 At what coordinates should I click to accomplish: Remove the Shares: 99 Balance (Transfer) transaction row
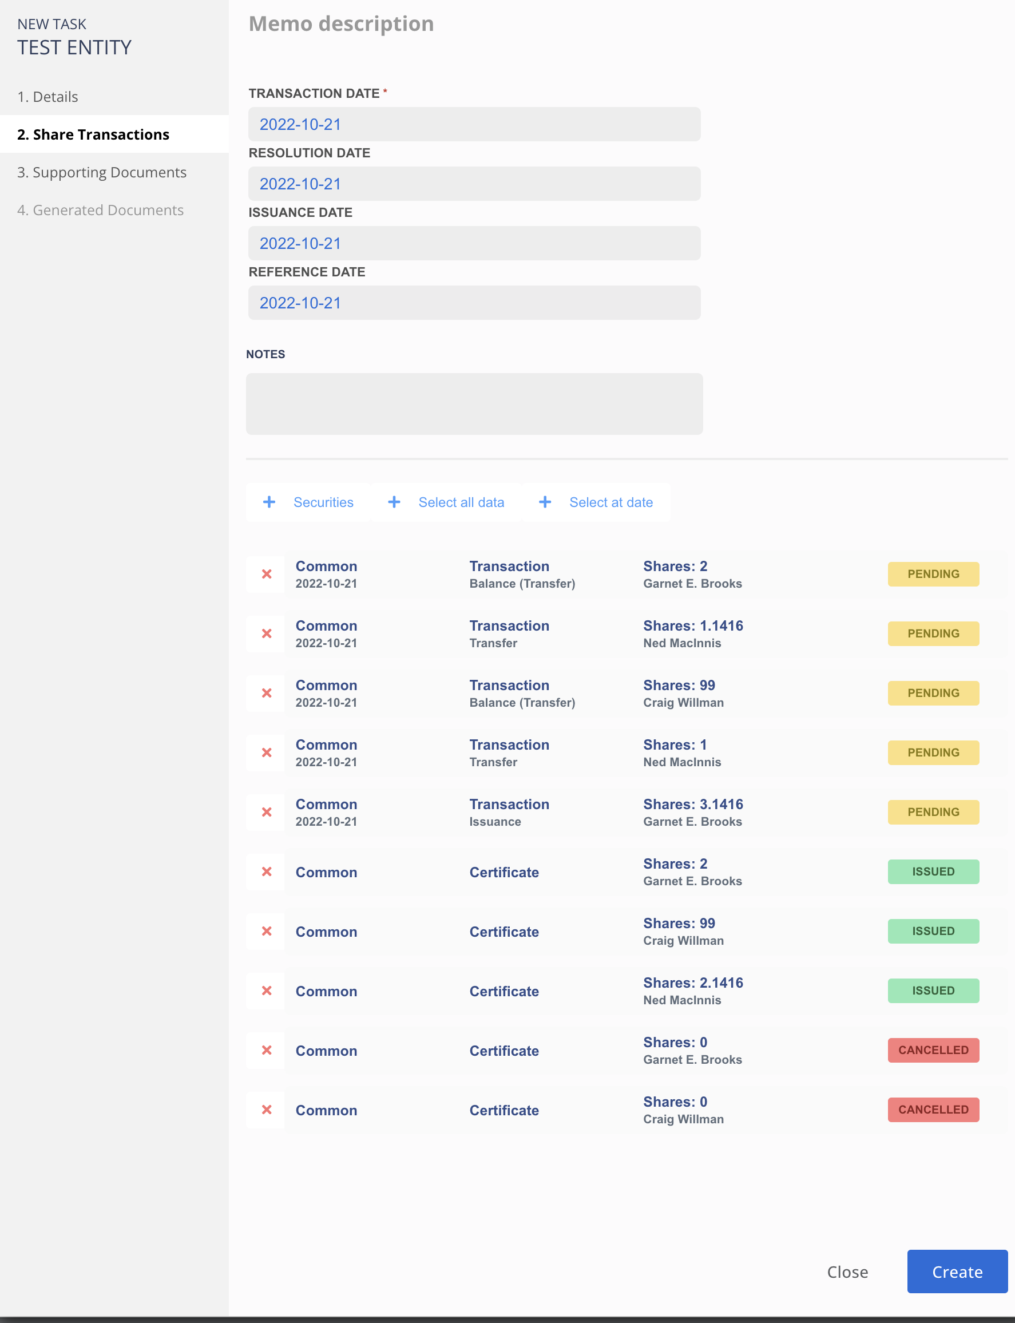tap(266, 693)
